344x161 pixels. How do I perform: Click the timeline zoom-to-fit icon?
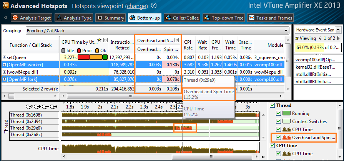click(x=53, y=107)
